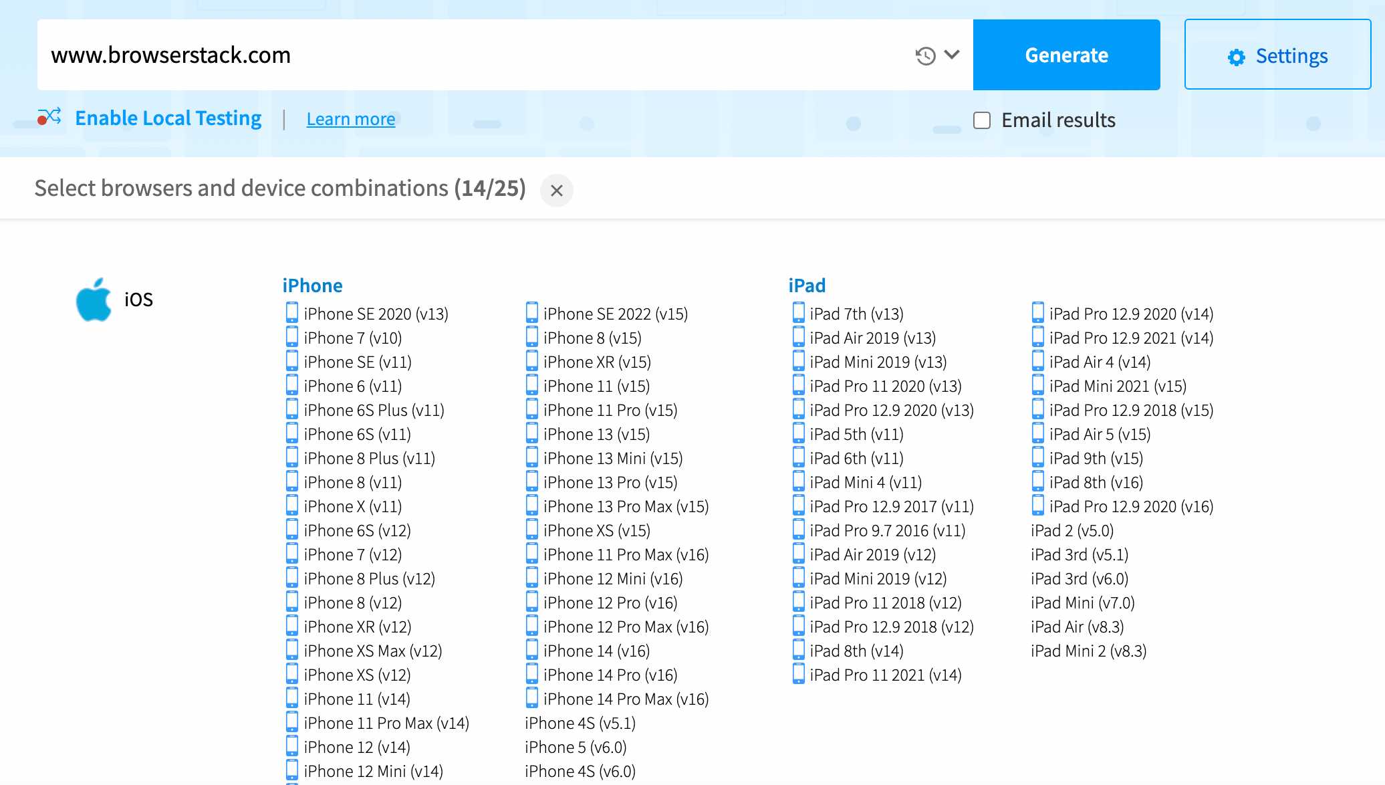The height and width of the screenshot is (785, 1385).
Task: Pick iPad Pro 11 2021 (v14)
Action: [885, 675]
